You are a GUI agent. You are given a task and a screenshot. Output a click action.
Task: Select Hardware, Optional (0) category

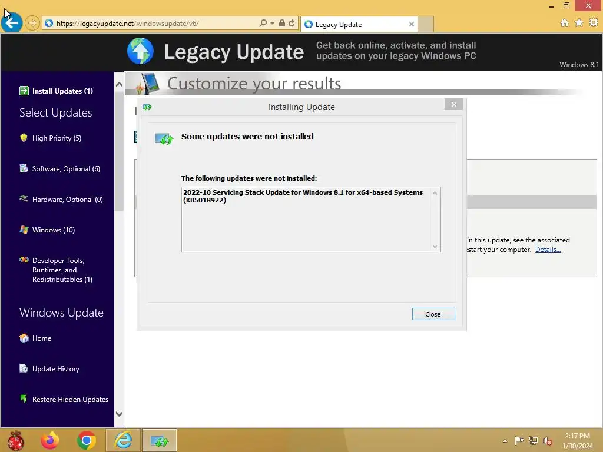tap(67, 200)
